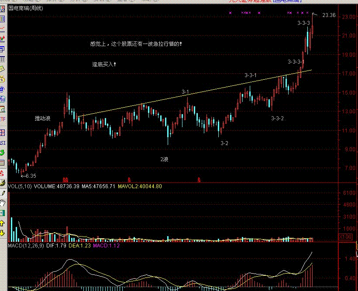Select the hand pan tool
Image resolution: width=358 pixels, height=291 pixels.
2,203
